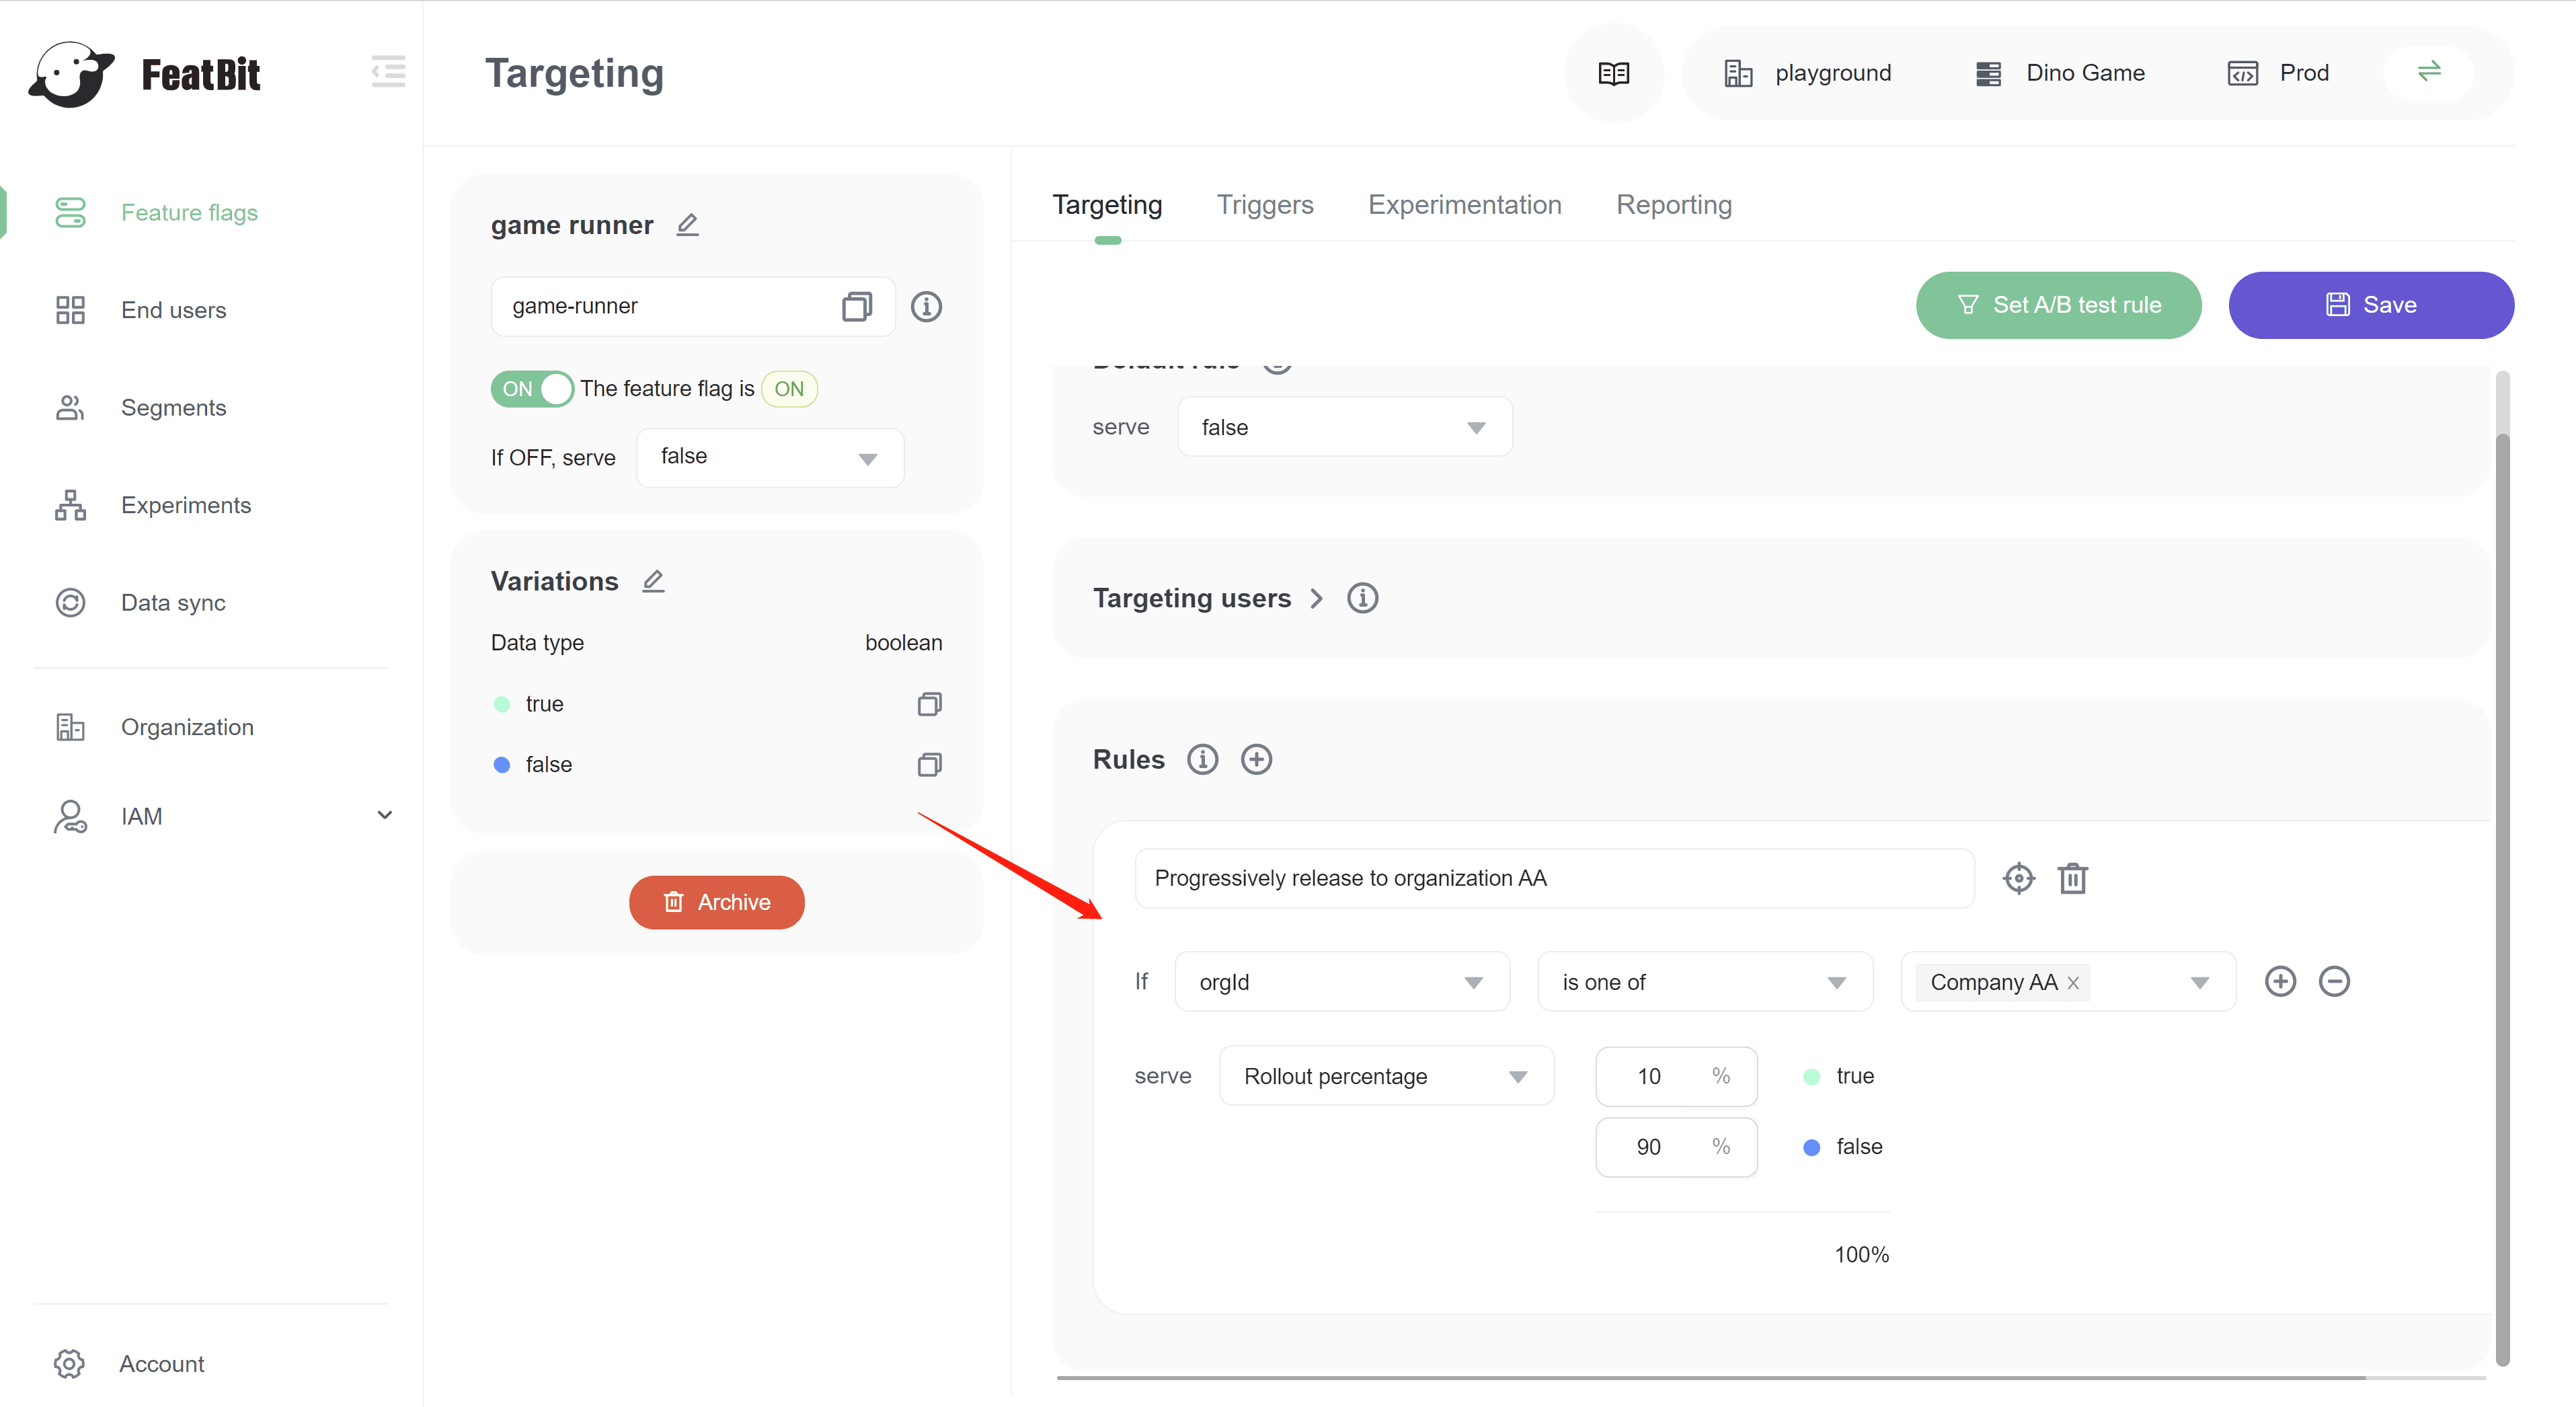Copy the true variation value
The height and width of the screenshot is (1407, 2576).
(929, 704)
